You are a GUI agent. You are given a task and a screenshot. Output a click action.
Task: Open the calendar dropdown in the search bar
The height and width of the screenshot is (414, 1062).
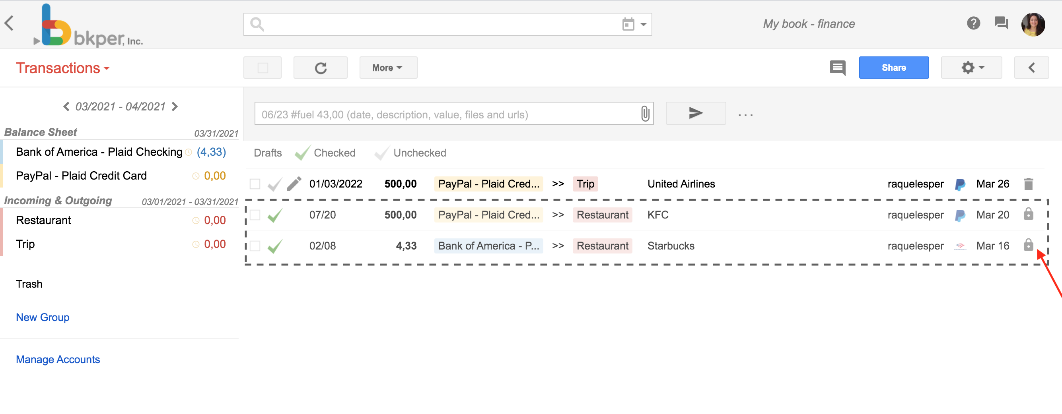click(x=635, y=24)
